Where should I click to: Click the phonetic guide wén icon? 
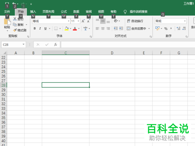85,28
